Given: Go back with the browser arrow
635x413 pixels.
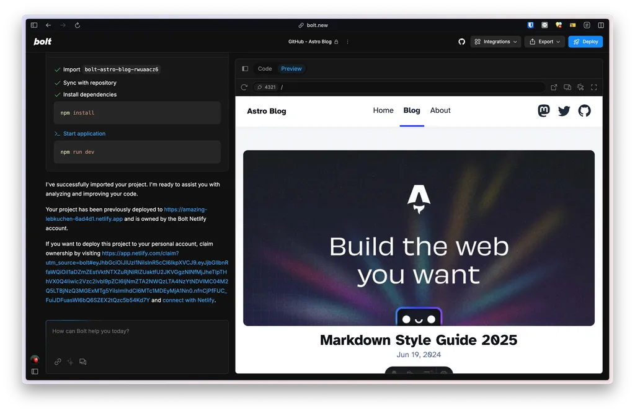Looking at the screenshot, I should (48, 25).
